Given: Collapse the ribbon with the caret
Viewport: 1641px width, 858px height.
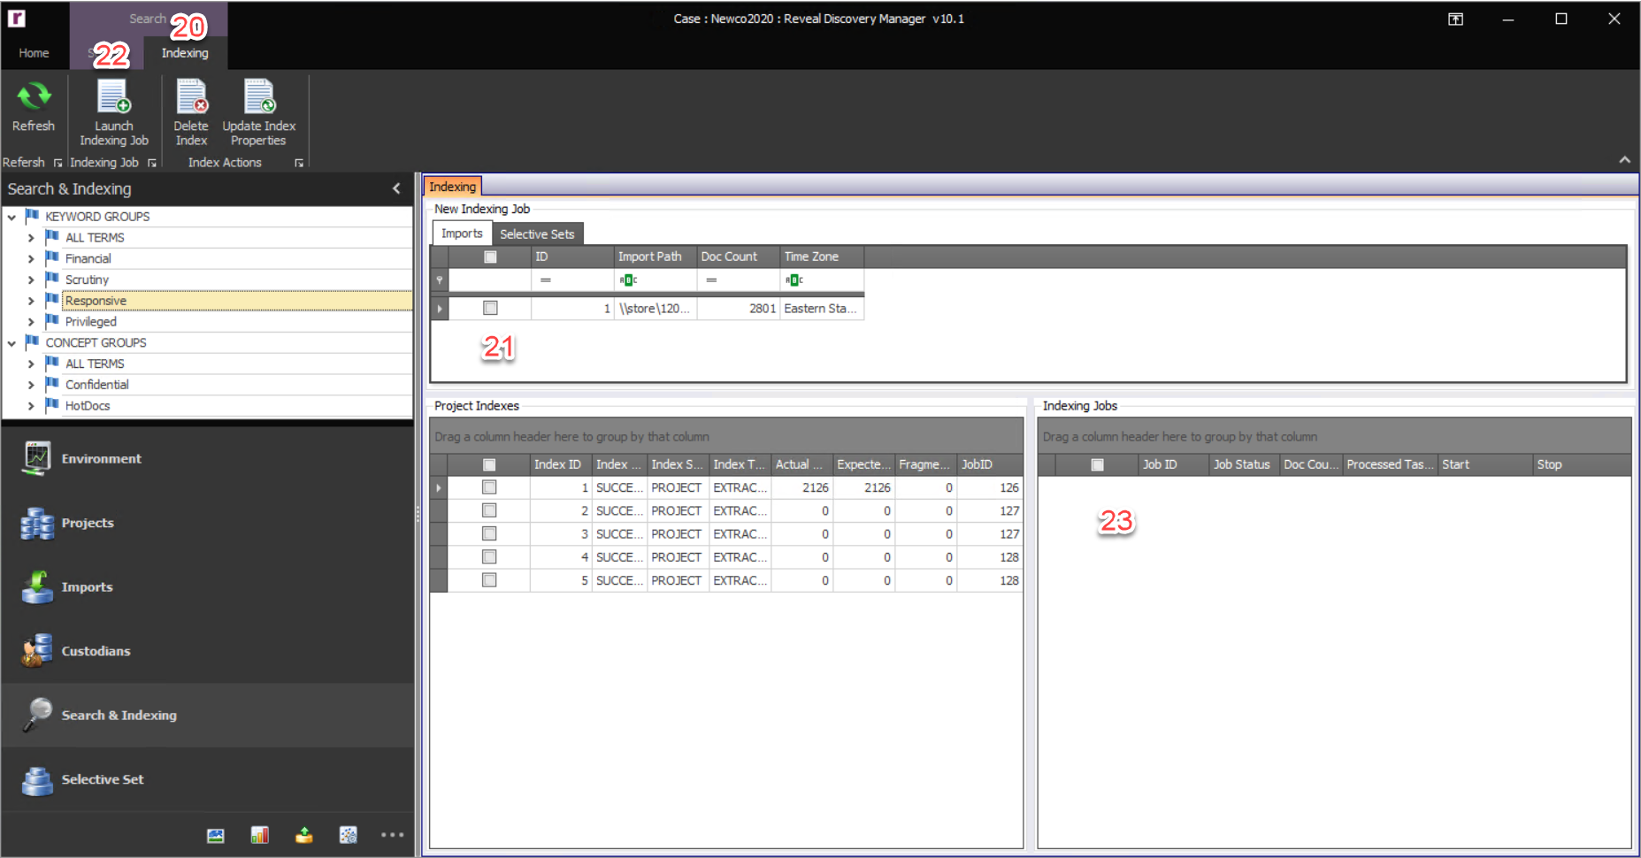Looking at the screenshot, I should [x=1624, y=160].
